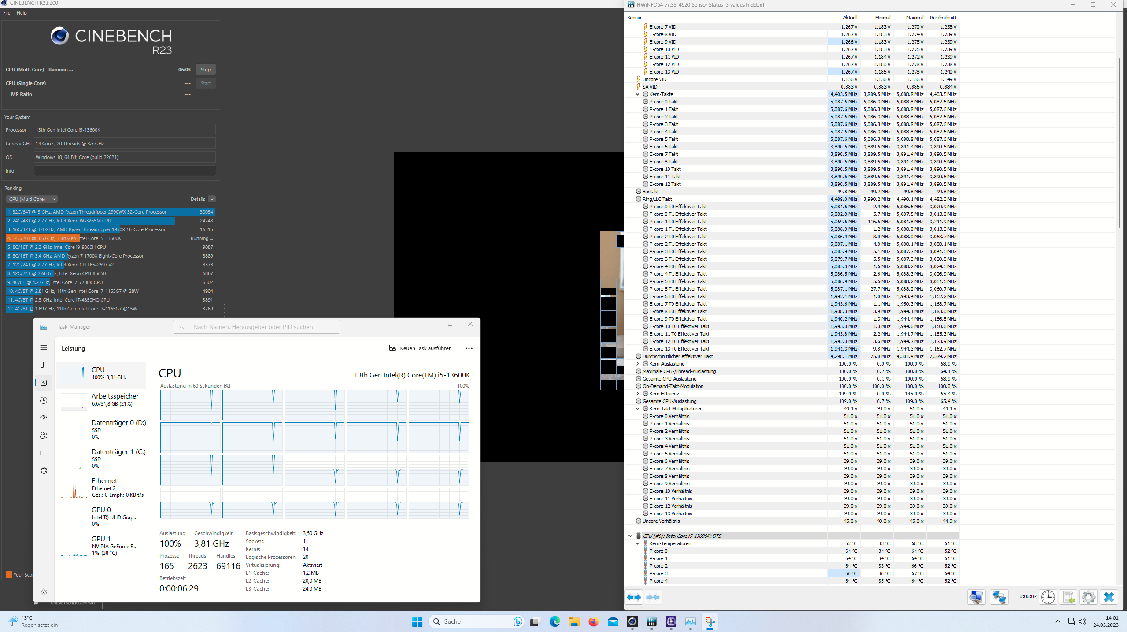Open the CPU (Multi Core) ranking dropdown
This screenshot has width=1127, height=632.
pyautogui.click(x=33, y=199)
